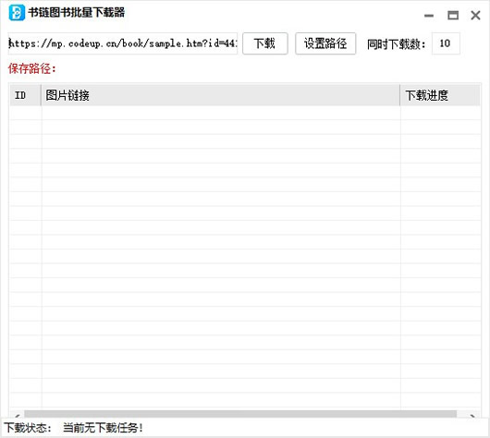This screenshot has width=490, height=438.
Task: Click the horizontal scrollbar thumb
Action: point(240,414)
